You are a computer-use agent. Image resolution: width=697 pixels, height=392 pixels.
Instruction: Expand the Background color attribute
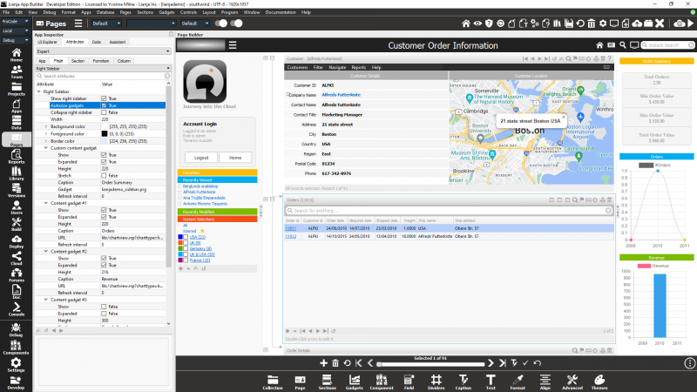click(45, 126)
